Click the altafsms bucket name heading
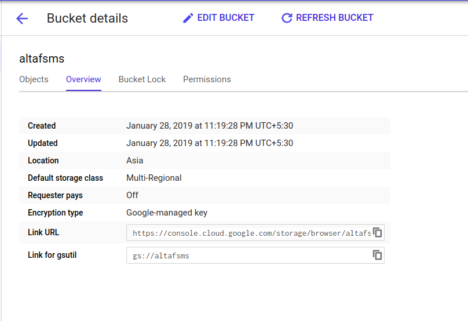Screen dimensions: 468x321 [x=42, y=59]
